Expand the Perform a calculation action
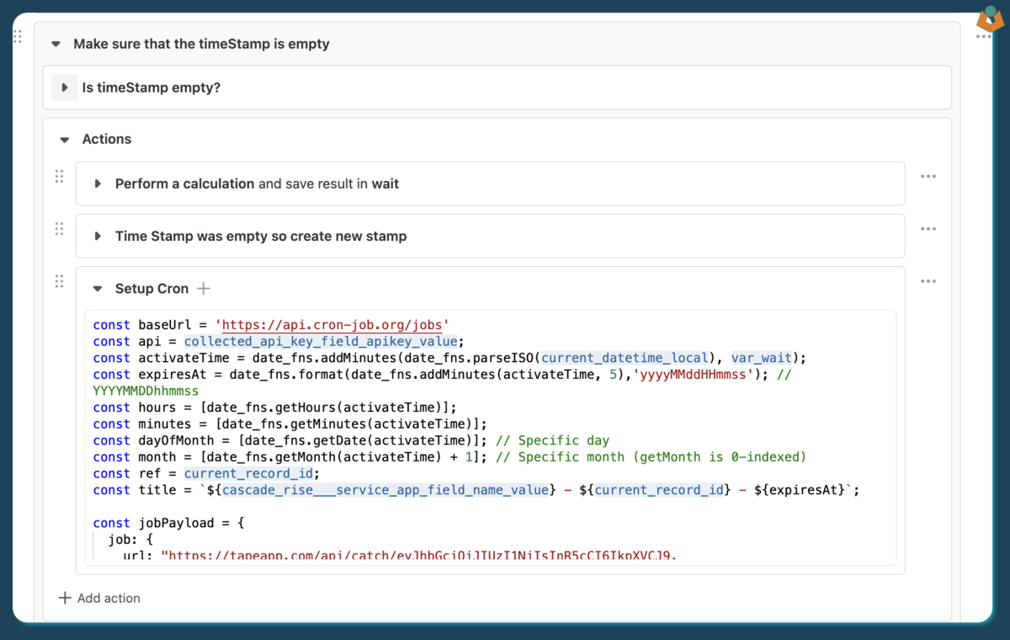The width and height of the screenshot is (1010, 640). tap(98, 184)
